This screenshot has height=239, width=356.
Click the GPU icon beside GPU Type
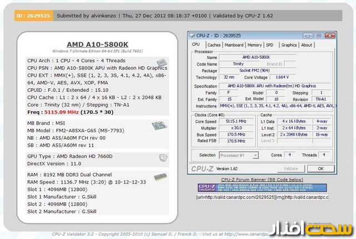click(x=163, y=158)
